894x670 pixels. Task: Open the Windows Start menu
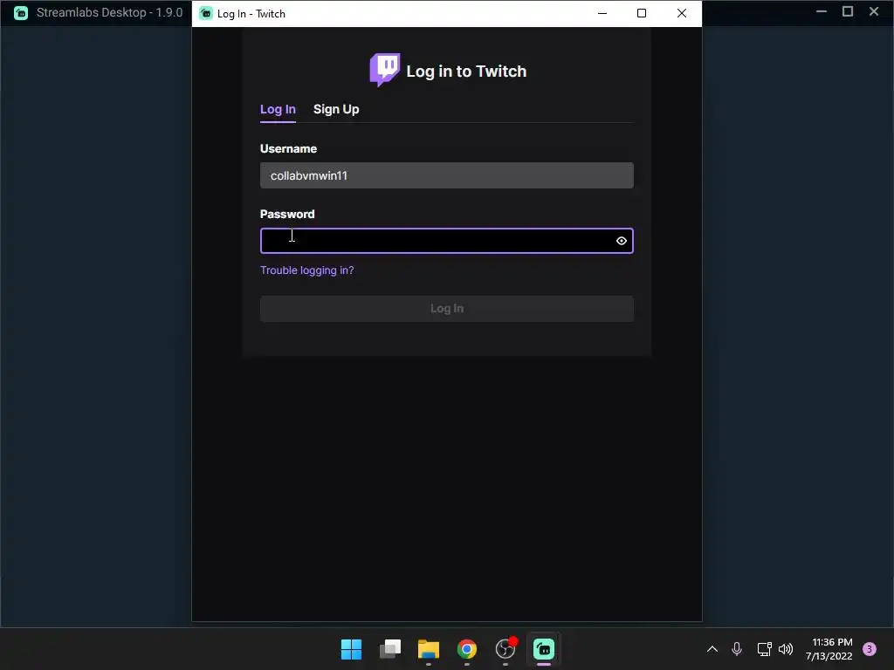pyautogui.click(x=351, y=649)
